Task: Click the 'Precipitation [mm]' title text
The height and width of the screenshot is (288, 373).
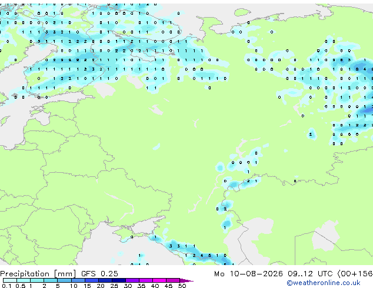Action: pos(38,274)
